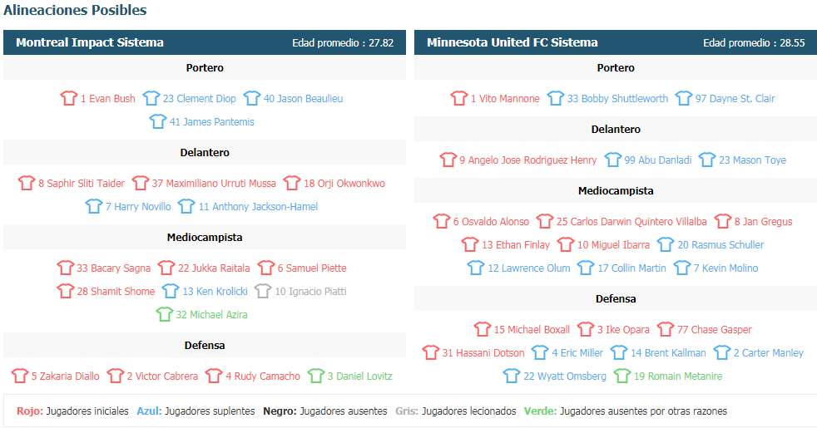Click the red jersey icon beside Evan Bush

pyautogui.click(x=68, y=98)
